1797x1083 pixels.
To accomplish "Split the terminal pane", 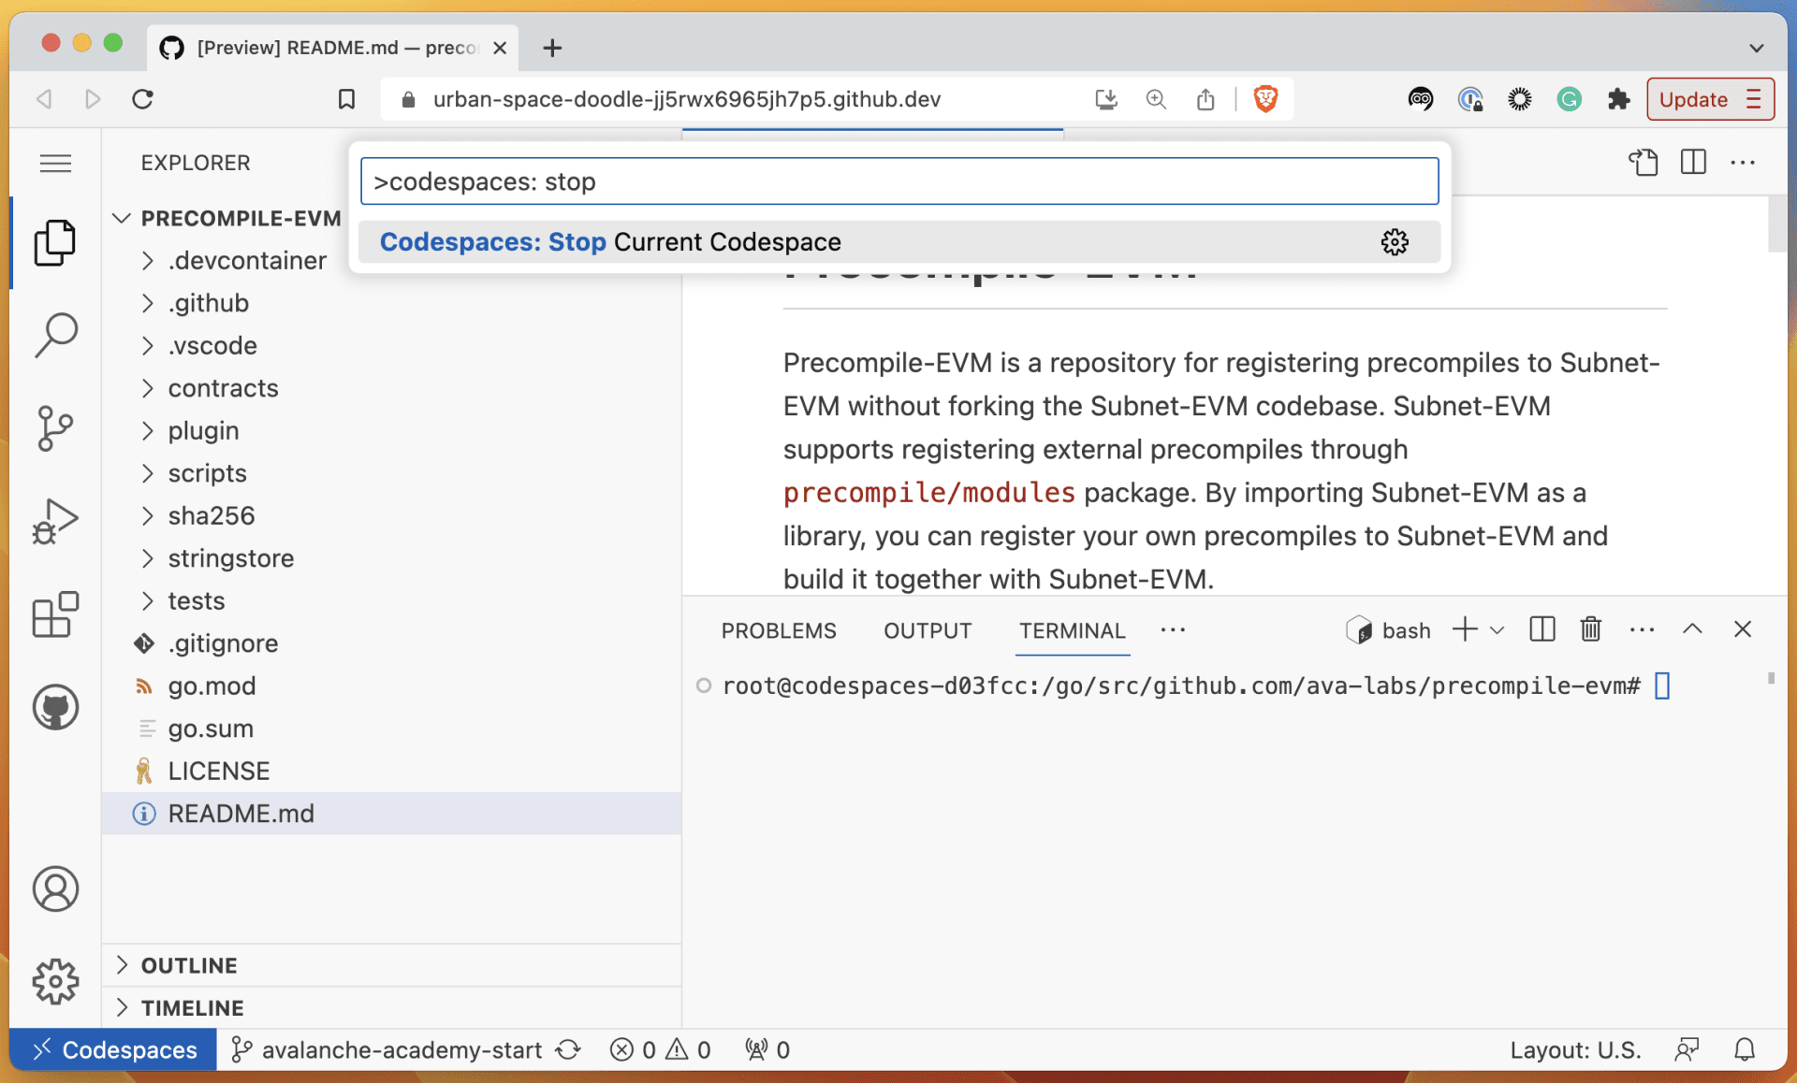I will (x=1541, y=630).
